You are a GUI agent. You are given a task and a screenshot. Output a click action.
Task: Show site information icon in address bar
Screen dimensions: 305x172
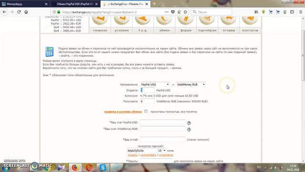54,12
